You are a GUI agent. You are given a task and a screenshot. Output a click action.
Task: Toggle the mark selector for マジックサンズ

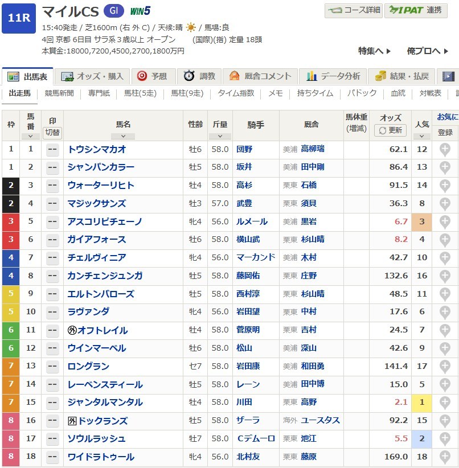coord(52,203)
